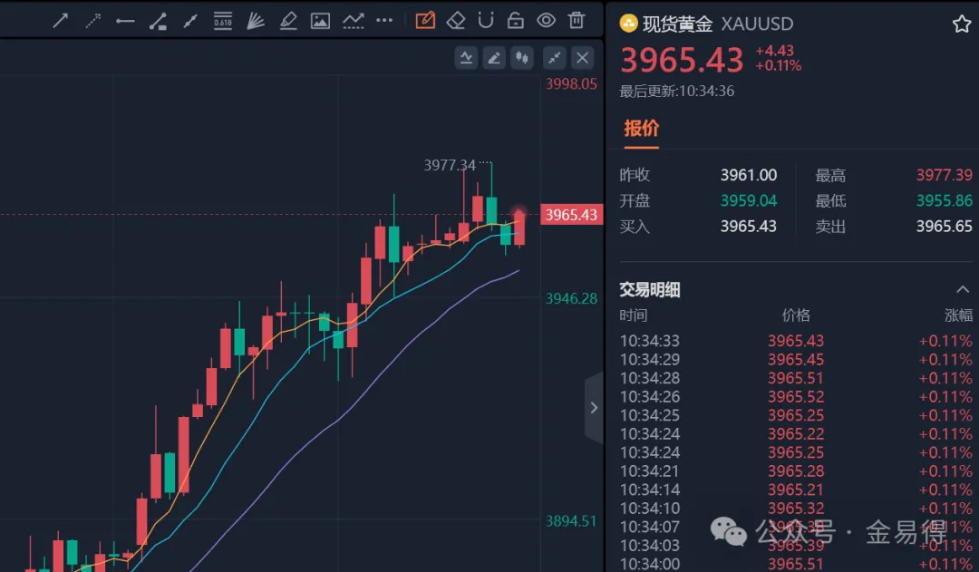Click the 3965.43 current price label on axis
The height and width of the screenshot is (572, 979).
(571, 215)
